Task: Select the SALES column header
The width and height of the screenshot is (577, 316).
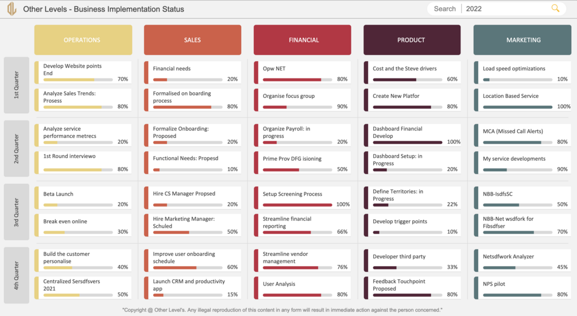Action: pyautogui.click(x=192, y=40)
